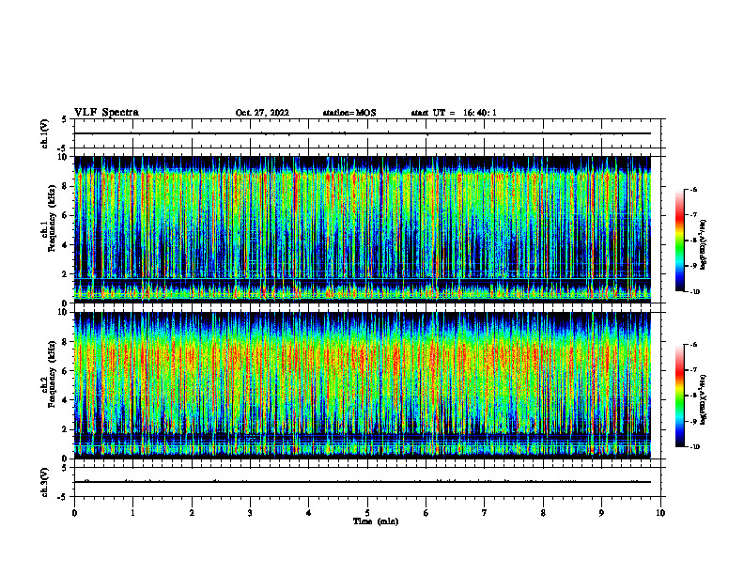The width and height of the screenshot is (744, 575).
Task: Click the "0" tick on the time axis
Action: [74, 513]
